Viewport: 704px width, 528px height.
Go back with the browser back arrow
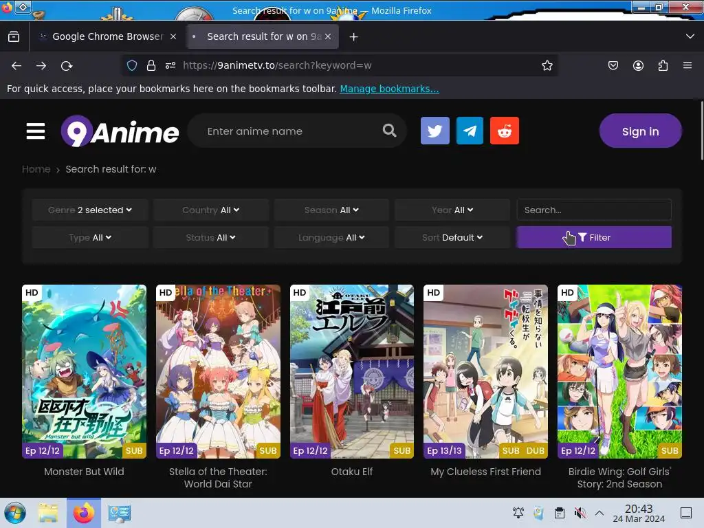pos(16,65)
